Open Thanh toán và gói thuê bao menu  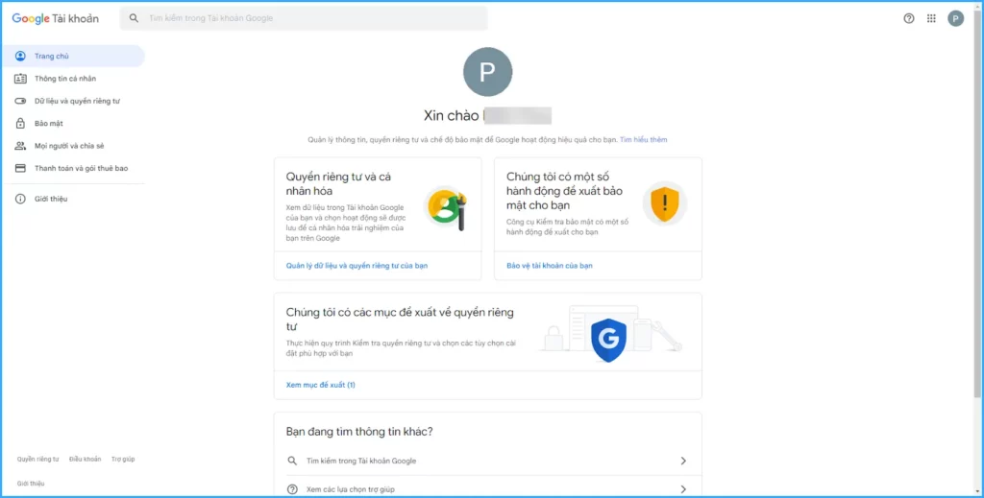click(73, 168)
